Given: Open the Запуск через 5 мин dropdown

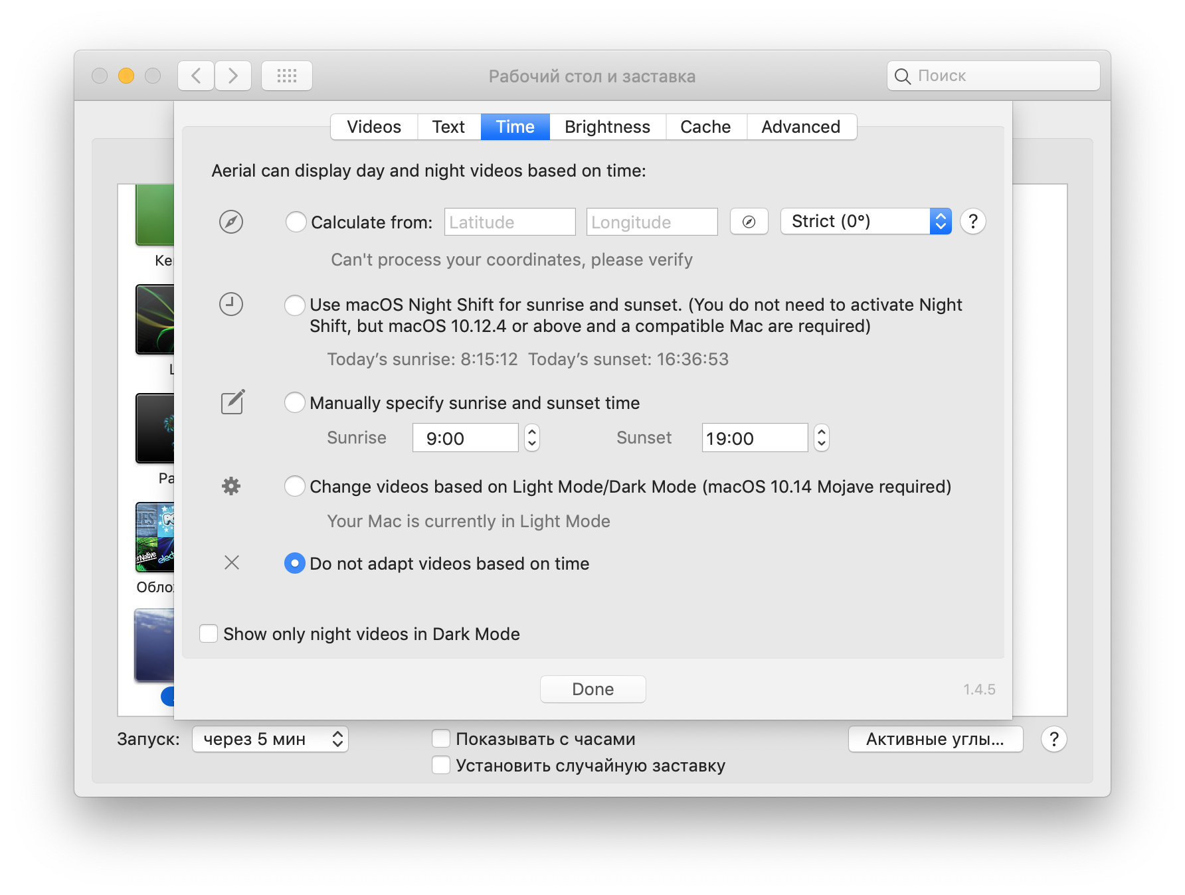Looking at the screenshot, I should click(270, 739).
